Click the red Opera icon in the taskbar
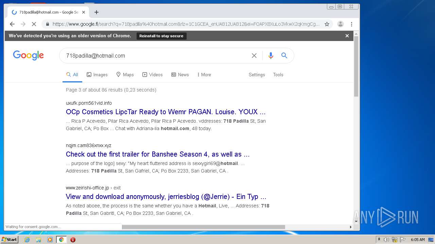Screen dimensions: 435x244 (x=73, y=240)
